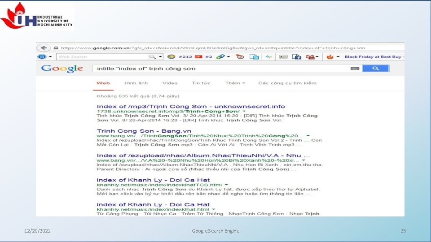Open first index of Khanh Ly result (indexkihatTCS)
The width and height of the screenshot is (431, 242).
point(153,180)
